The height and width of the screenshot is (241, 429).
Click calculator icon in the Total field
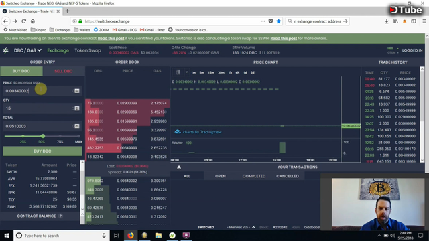(77, 126)
